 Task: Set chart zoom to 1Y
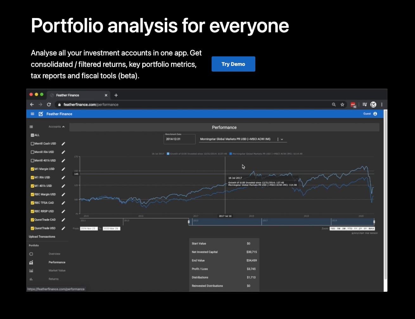tap(355, 228)
